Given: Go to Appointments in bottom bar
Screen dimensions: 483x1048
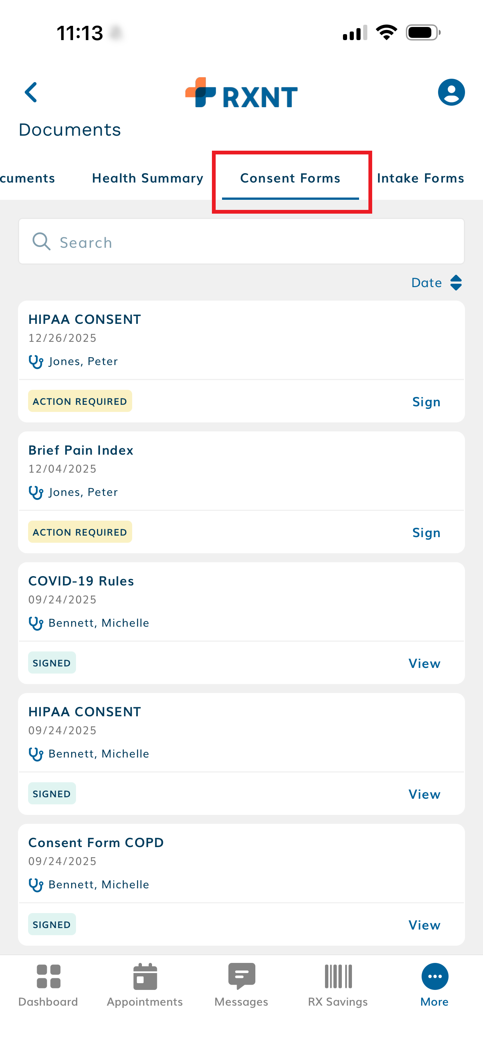Looking at the screenshot, I should [145, 985].
